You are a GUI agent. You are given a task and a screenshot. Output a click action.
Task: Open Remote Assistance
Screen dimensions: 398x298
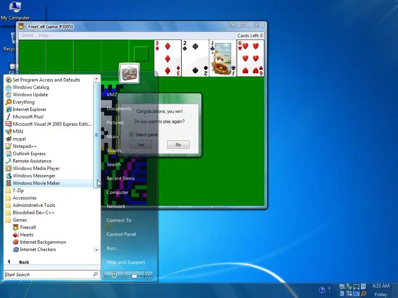point(29,161)
